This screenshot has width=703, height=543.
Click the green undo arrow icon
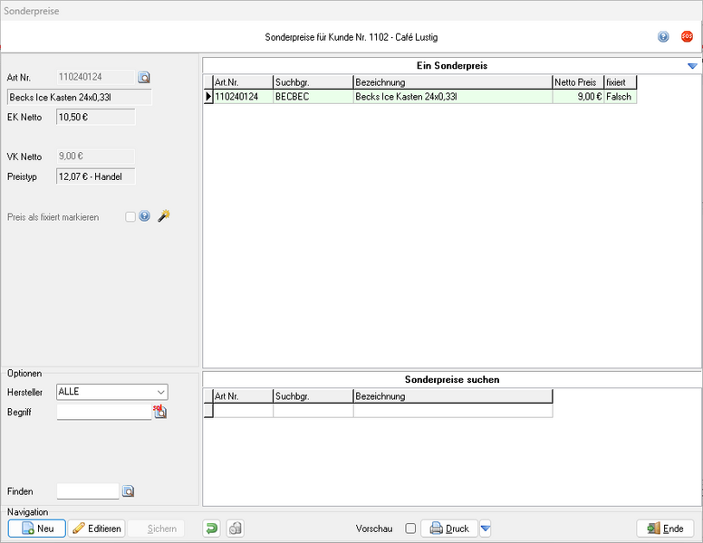[x=211, y=529]
